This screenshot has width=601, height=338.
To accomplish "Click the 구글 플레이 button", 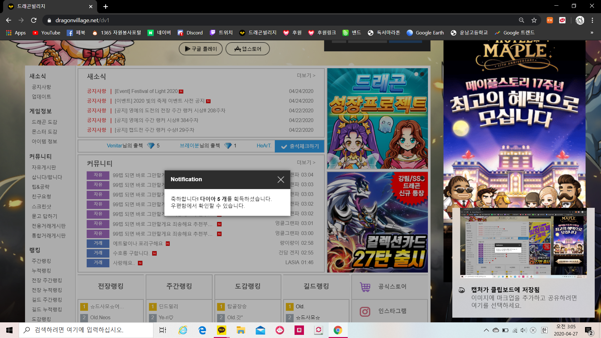I will click(201, 49).
